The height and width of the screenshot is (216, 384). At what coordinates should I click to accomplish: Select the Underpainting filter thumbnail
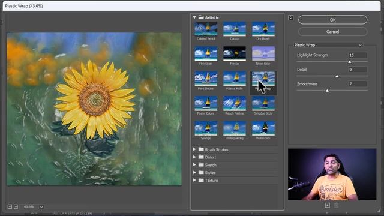(x=235, y=128)
